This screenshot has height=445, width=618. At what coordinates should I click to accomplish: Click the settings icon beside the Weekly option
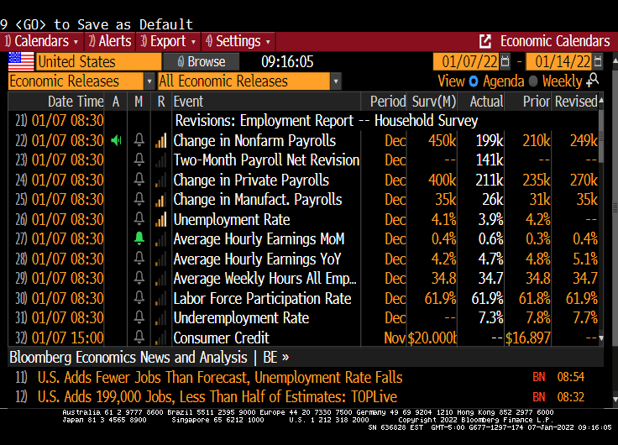coord(594,81)
